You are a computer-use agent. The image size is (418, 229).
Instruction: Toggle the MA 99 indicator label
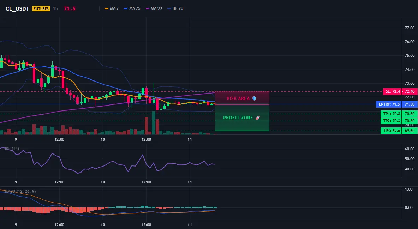click(156, 8)
